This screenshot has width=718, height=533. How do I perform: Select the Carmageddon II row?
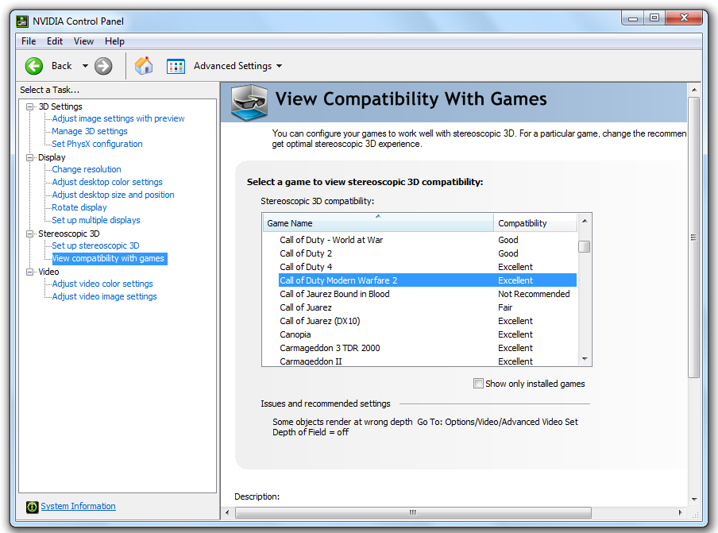tap(427, 361)
